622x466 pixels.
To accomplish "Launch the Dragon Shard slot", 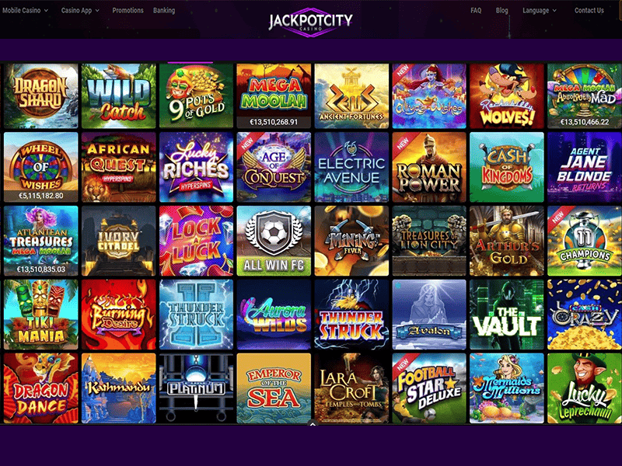I will [x=41, y=96].
